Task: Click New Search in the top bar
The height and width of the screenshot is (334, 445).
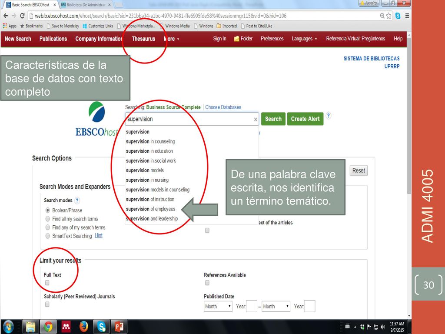Action: tap(18, 39)
